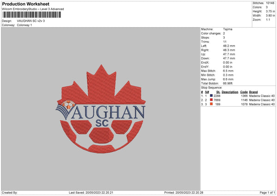Image resolution: width=277 pixels, height=196 pixels.
Task: Click the stitch count 7669 in stop sequence
Action: tap(217, 100)
